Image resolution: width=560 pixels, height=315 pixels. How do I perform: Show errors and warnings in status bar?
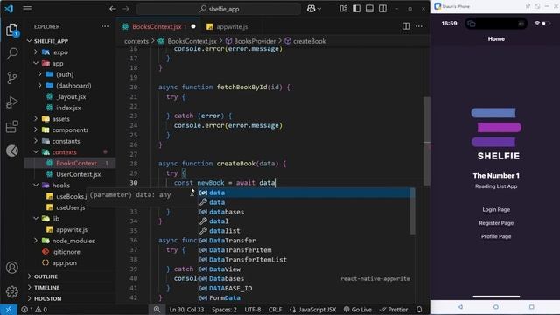(x=34, y=310)
